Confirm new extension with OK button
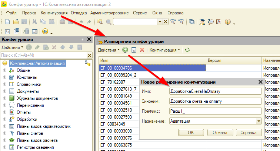Screen dimensions: 280x151 (191, 133)
